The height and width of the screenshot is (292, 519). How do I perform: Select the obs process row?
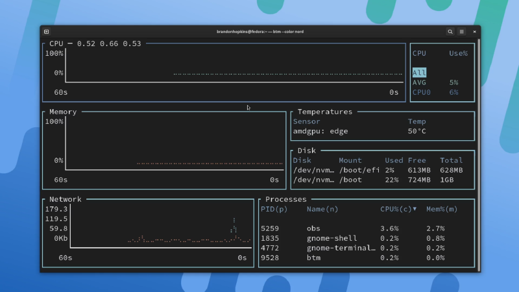(363, 228)
